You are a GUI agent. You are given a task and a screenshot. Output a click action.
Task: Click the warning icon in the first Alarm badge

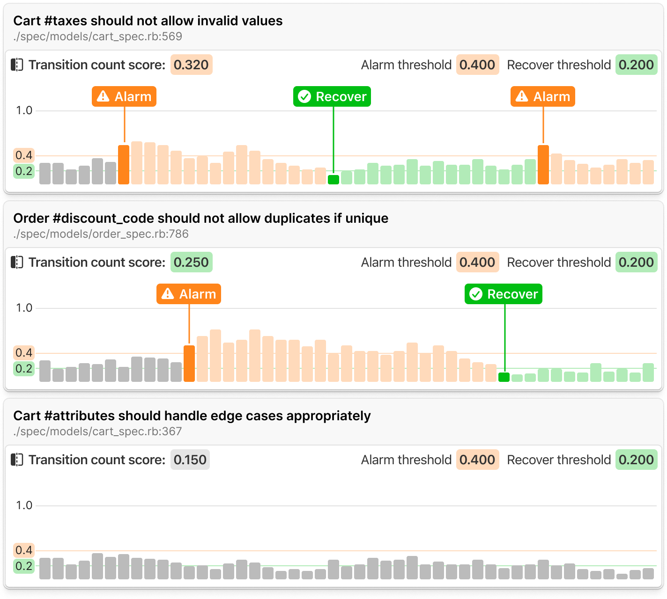point(104,96)
